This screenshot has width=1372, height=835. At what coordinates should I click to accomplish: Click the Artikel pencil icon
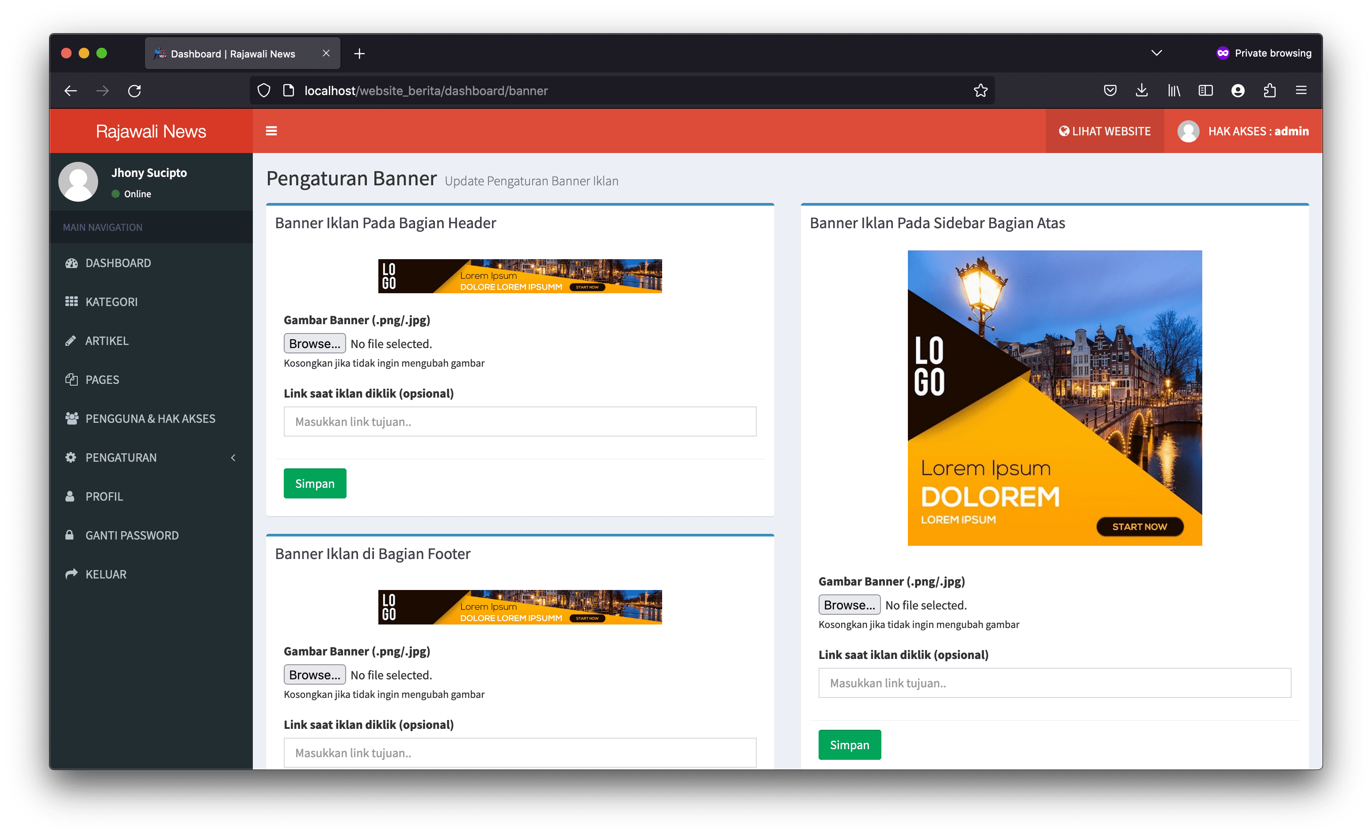(x=71, y=341)
